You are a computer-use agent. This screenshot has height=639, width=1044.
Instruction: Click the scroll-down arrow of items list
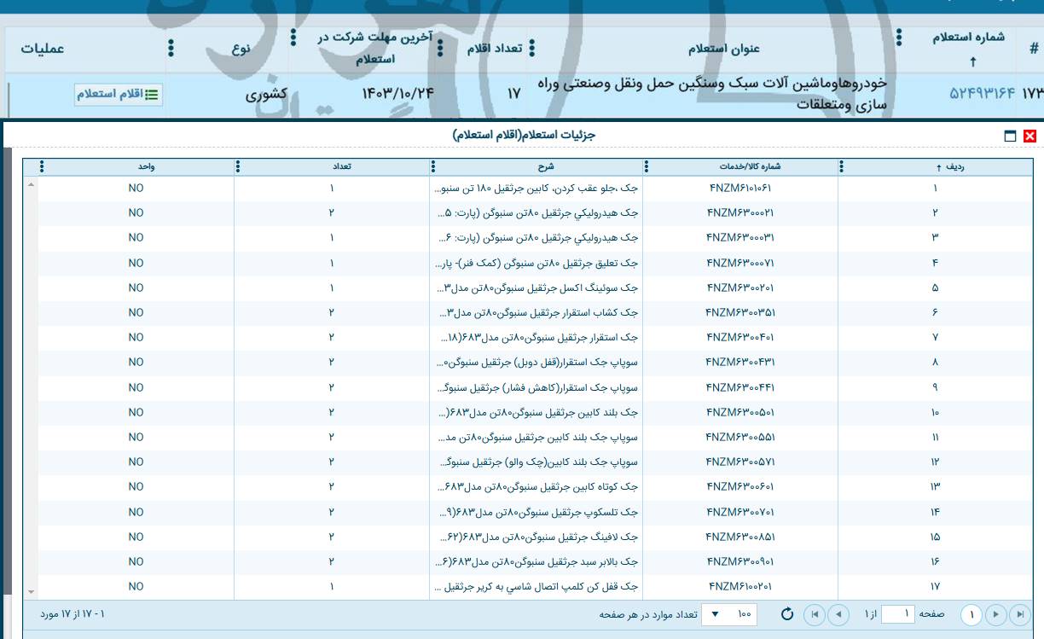tap(32, 591)
